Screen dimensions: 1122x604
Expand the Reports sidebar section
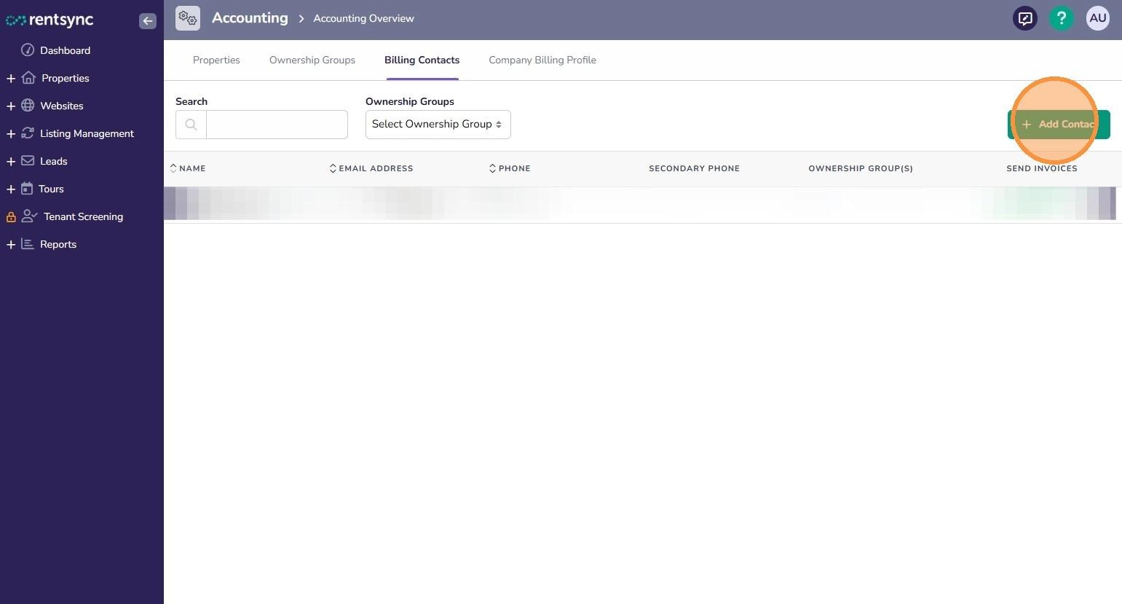pos(11,244)
